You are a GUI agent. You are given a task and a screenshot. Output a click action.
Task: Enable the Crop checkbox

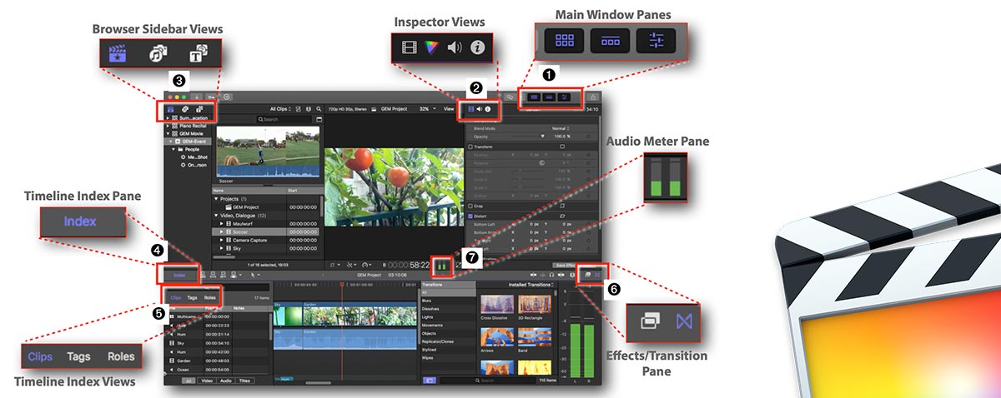pos(470,205)
